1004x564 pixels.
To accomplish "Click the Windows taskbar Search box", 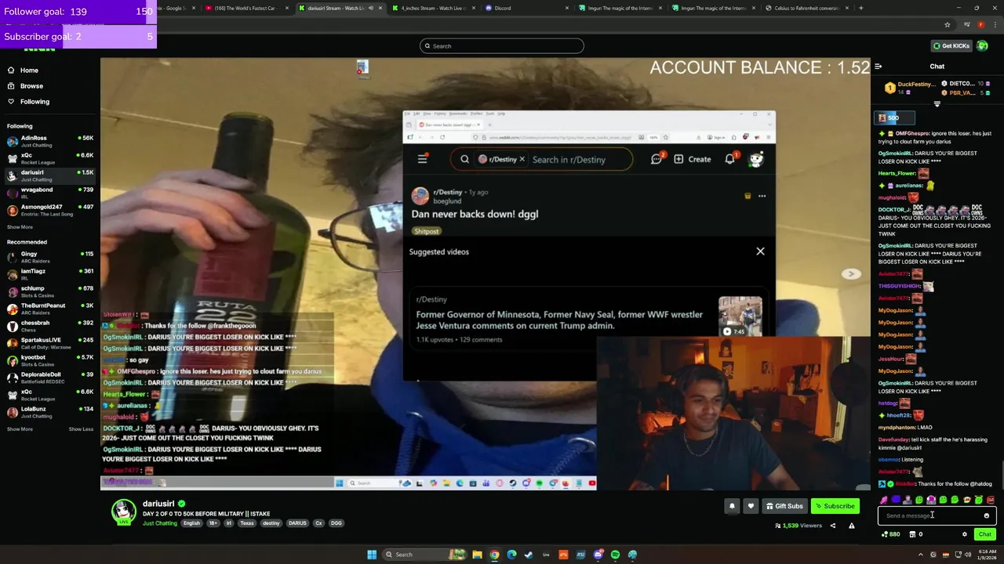I will (424, 555).
